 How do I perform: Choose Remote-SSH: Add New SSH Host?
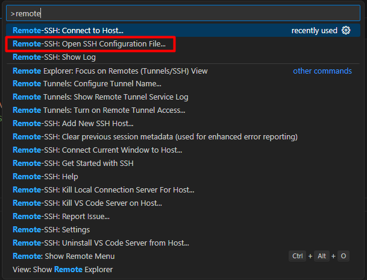click(183, 123)
